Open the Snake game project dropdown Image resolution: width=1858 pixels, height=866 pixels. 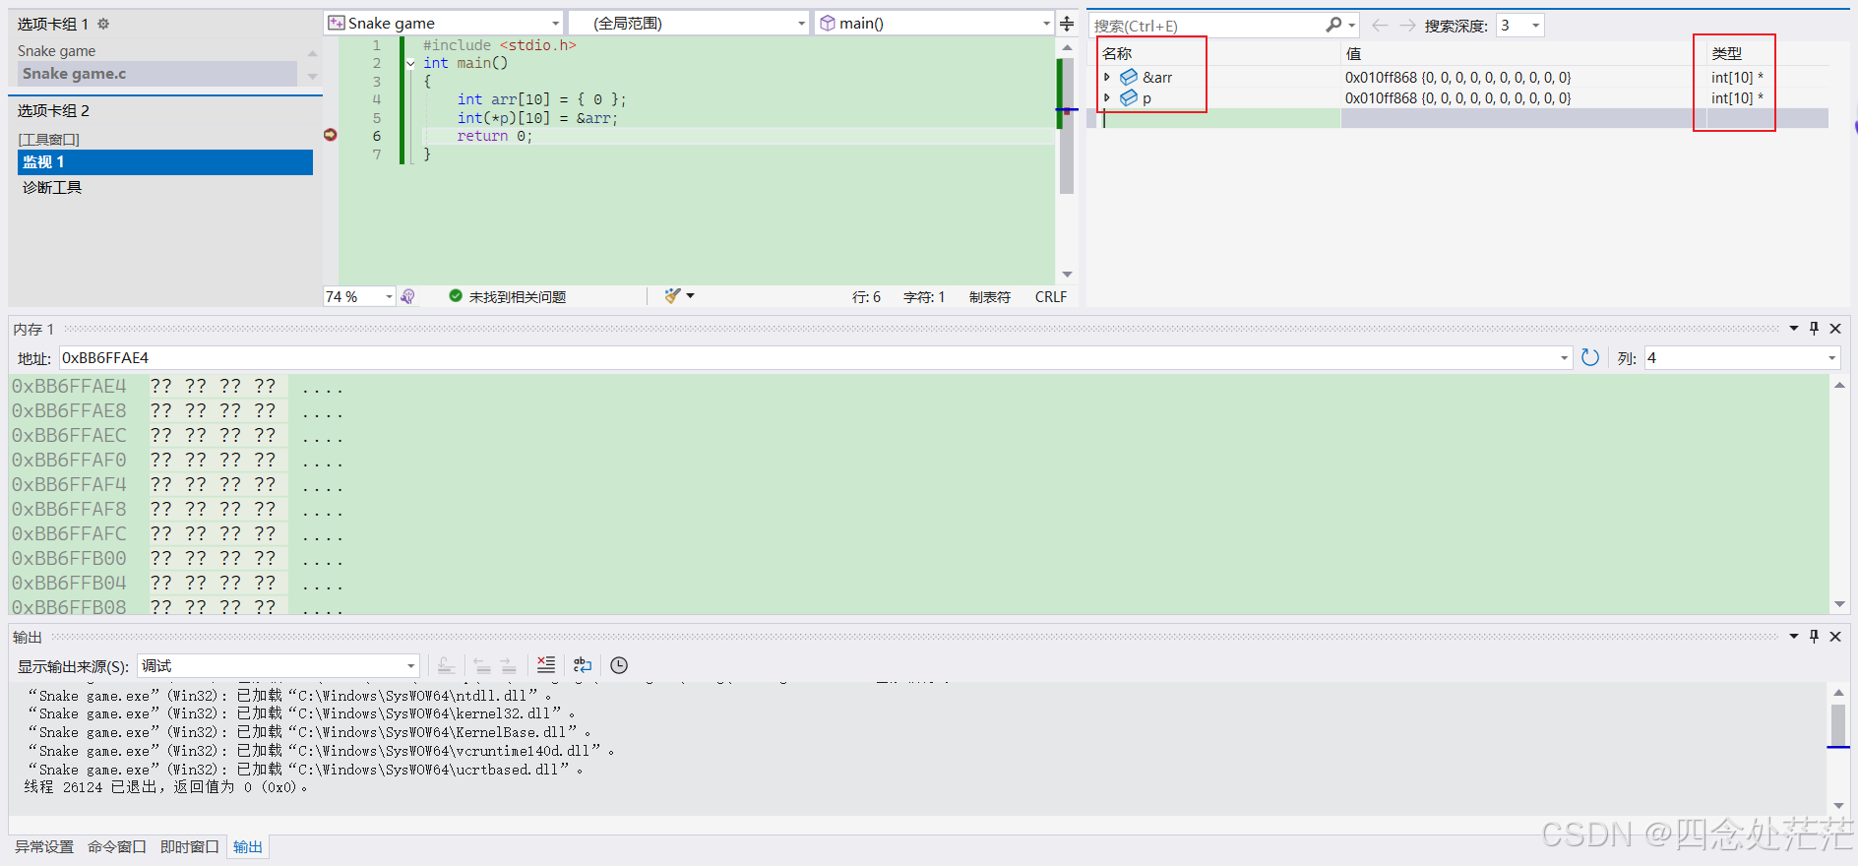point(555,23)
